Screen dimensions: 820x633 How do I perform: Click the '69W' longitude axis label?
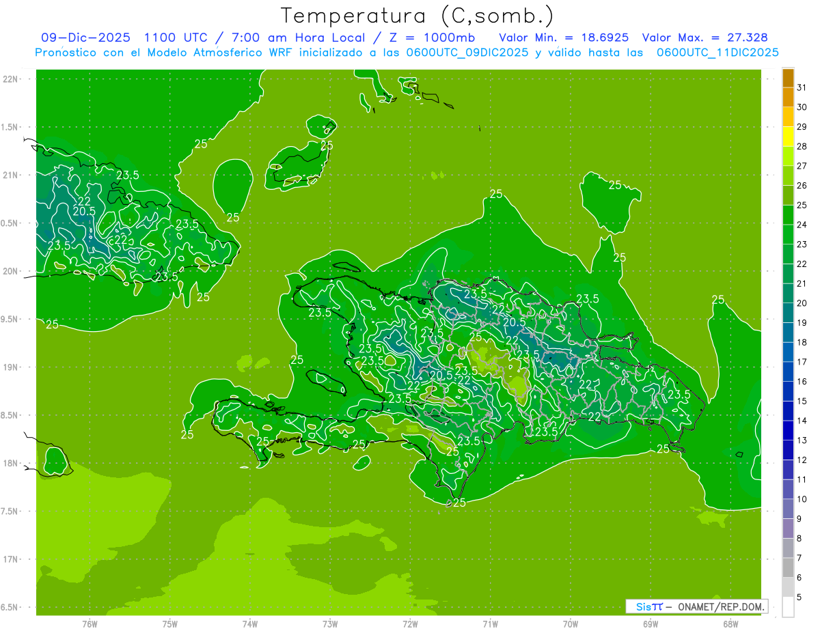651,623
